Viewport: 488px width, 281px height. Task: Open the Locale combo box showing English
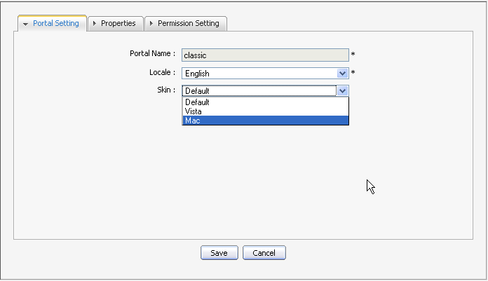[x=265, y=74]
